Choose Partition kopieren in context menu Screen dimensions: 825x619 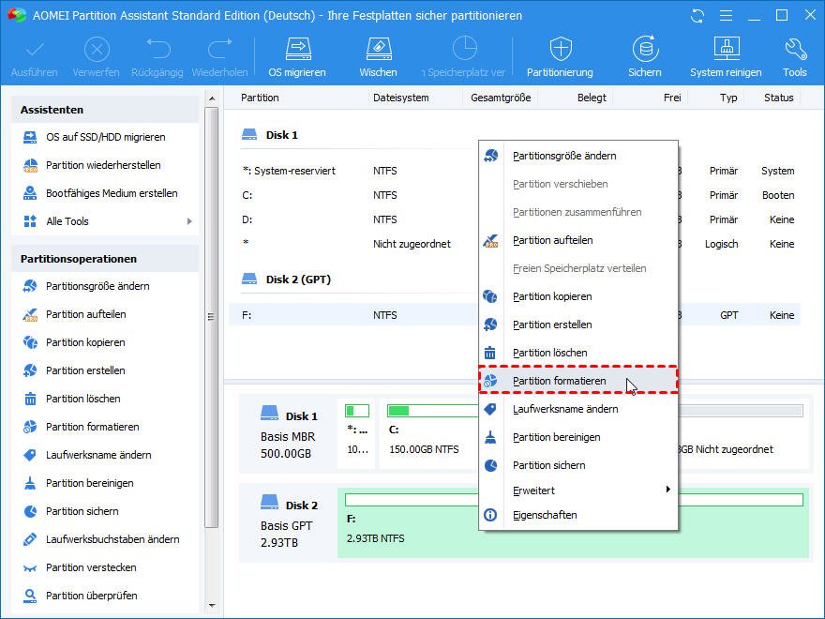tap(577, 297)
